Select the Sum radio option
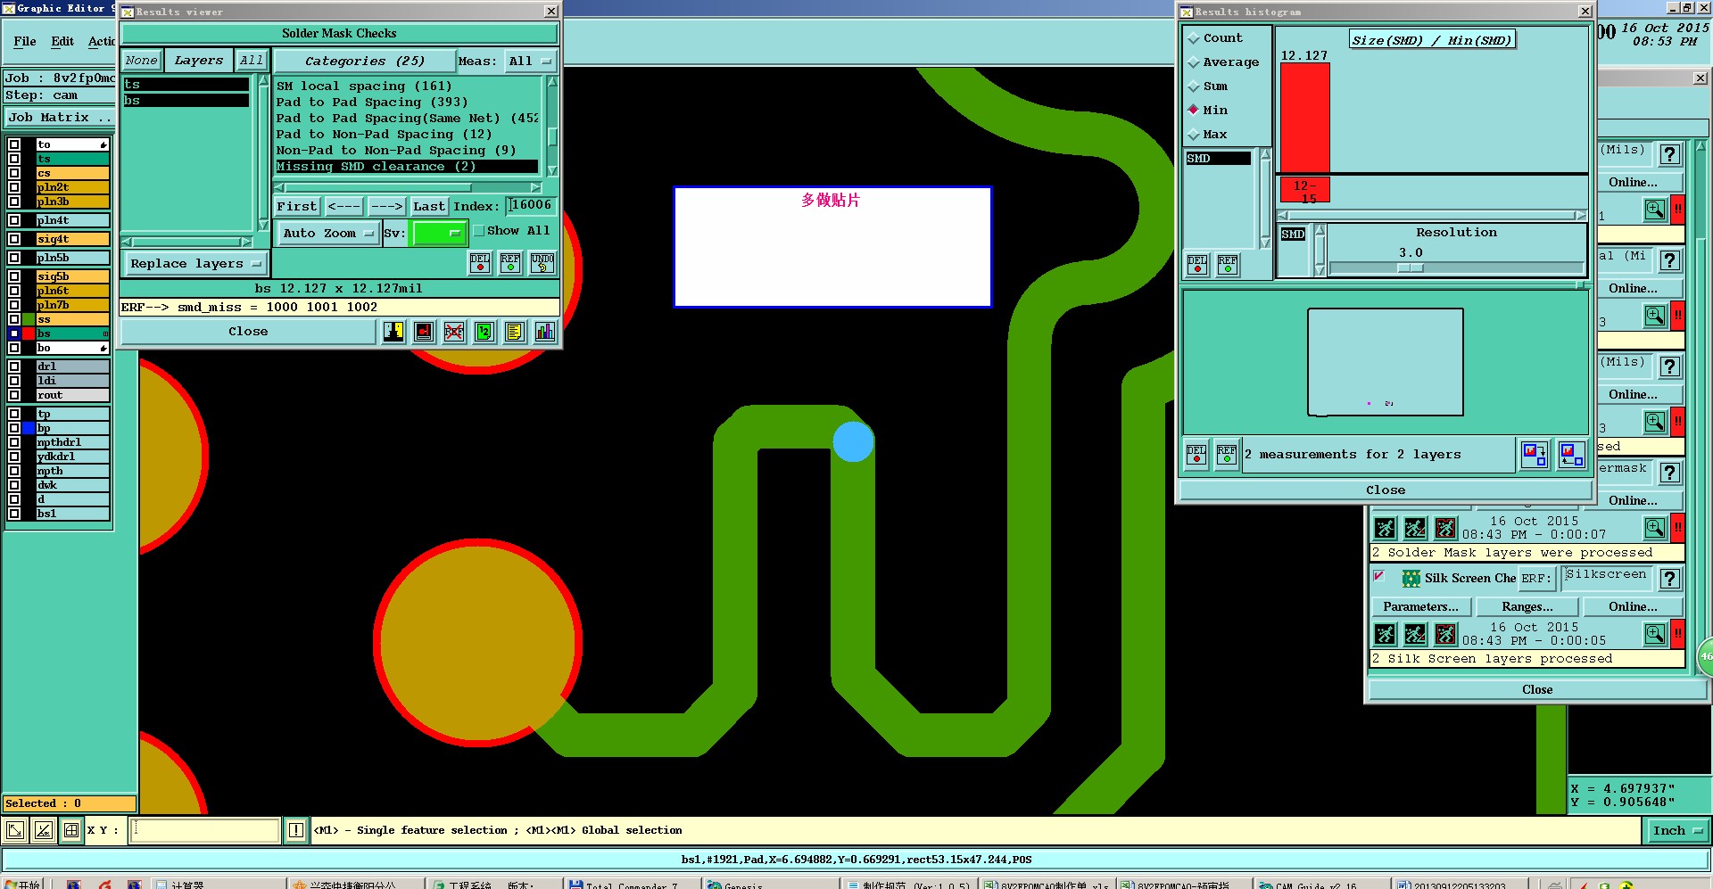 [1194, 86]
